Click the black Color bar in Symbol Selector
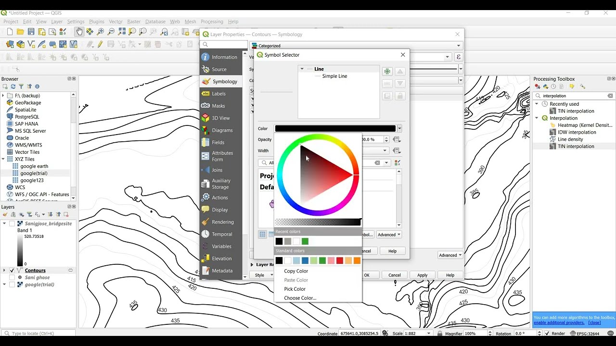This screenshot has height=346, width=616. tap(335, 129)
